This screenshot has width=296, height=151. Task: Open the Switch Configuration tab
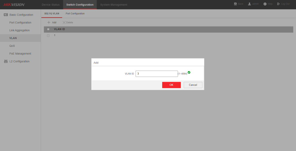(80, 5)
